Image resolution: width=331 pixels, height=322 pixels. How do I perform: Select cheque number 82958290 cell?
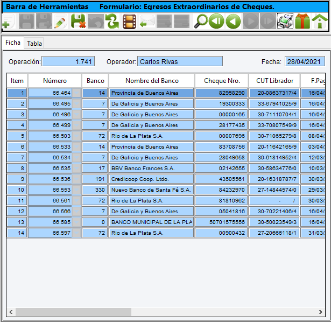pyautogui.click(x=221, y=93)
